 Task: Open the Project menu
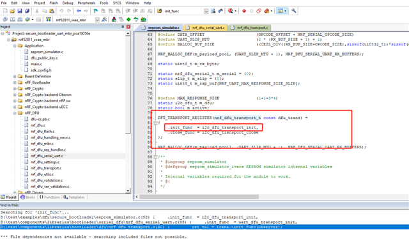pyautogui.click(x=40, y=3)
